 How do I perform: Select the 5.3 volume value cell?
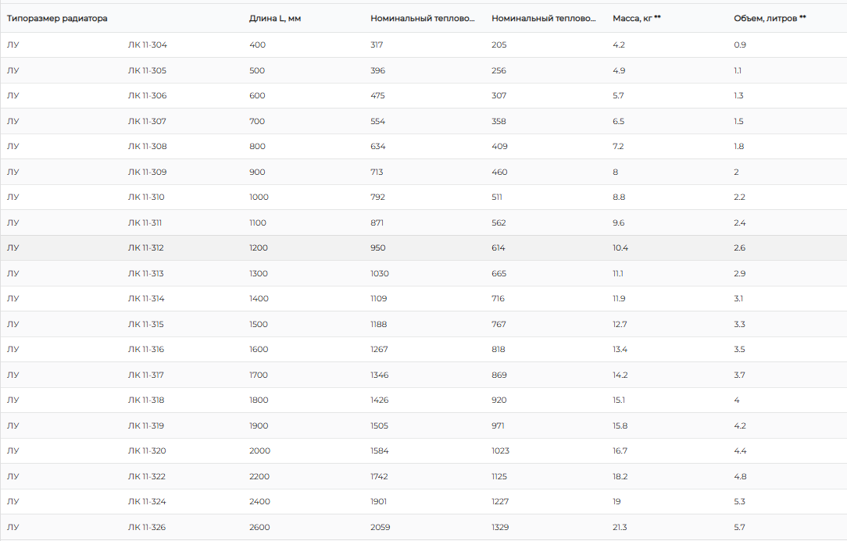[x=739, y=502]
